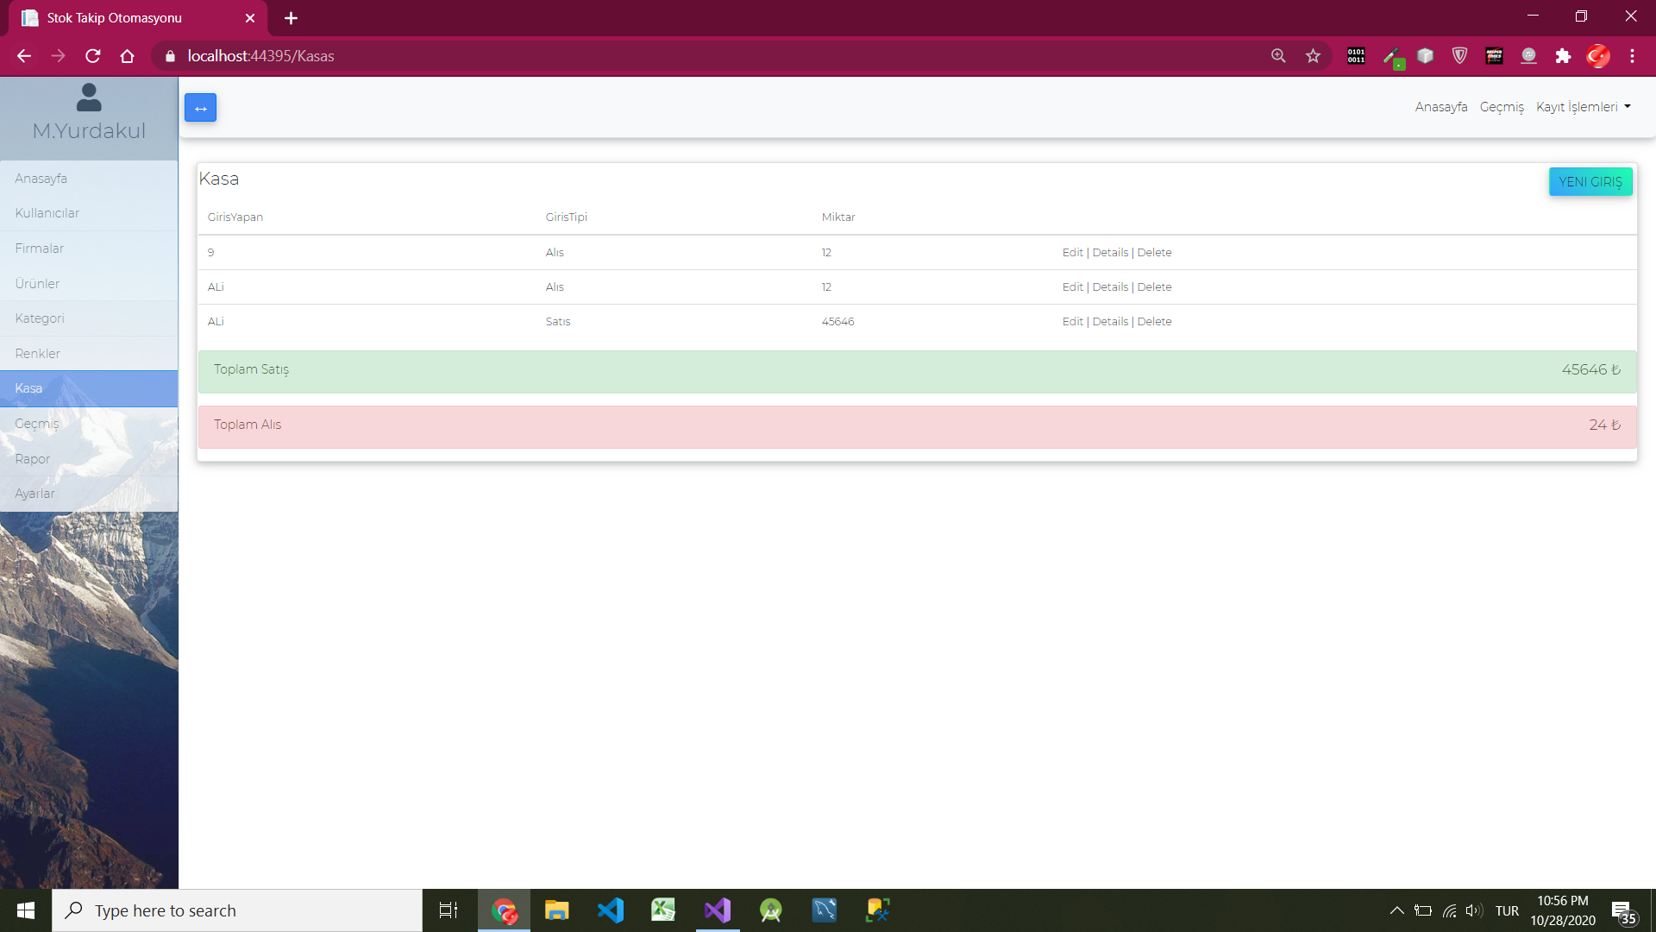Switch to Geçmiş in the top navigation
Viewport: 1656px width, 932px height.
click(x=1502, y=107)
